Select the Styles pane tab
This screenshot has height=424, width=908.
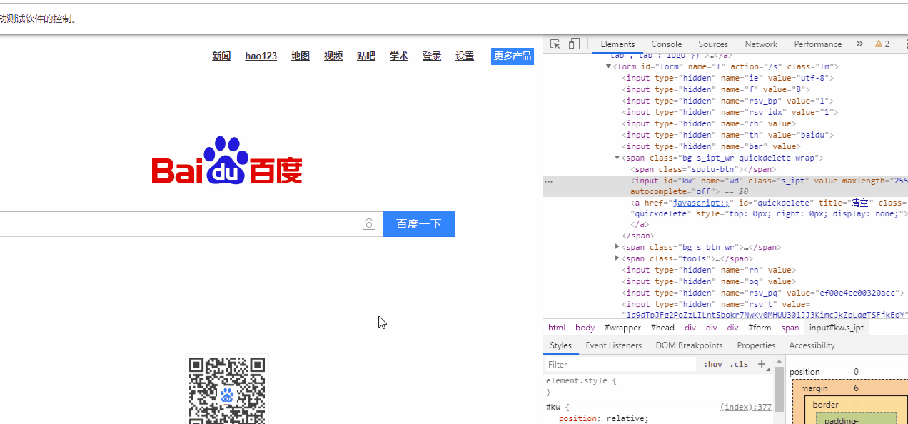coord(560,345)
